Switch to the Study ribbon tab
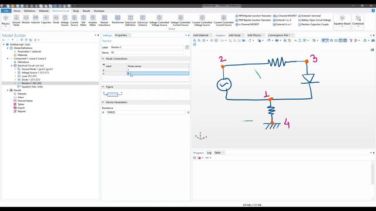Image resolution: width=376 pixels, height=211 pixels. pyautogui.click(x=76, y=11)
